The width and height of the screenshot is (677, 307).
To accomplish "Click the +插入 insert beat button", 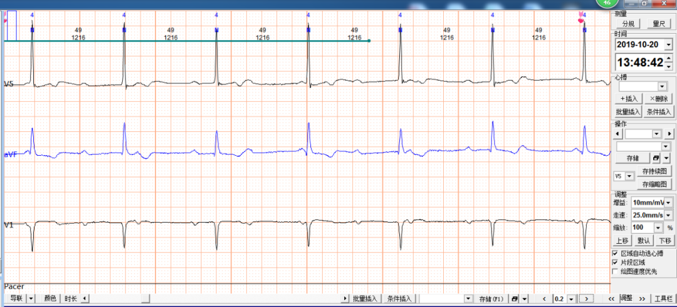I will click(x=629, y=99).
